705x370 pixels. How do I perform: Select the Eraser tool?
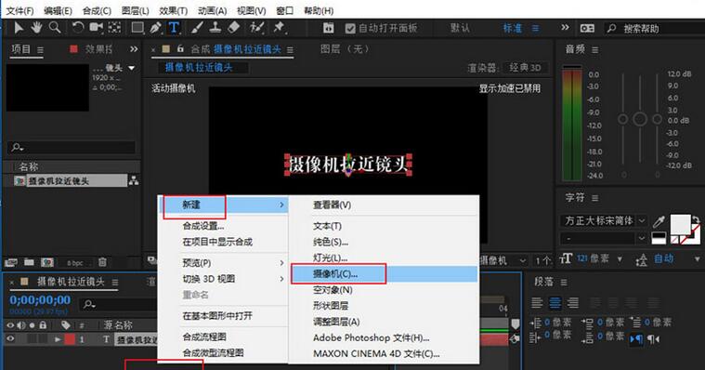click(x=234, y=28)
